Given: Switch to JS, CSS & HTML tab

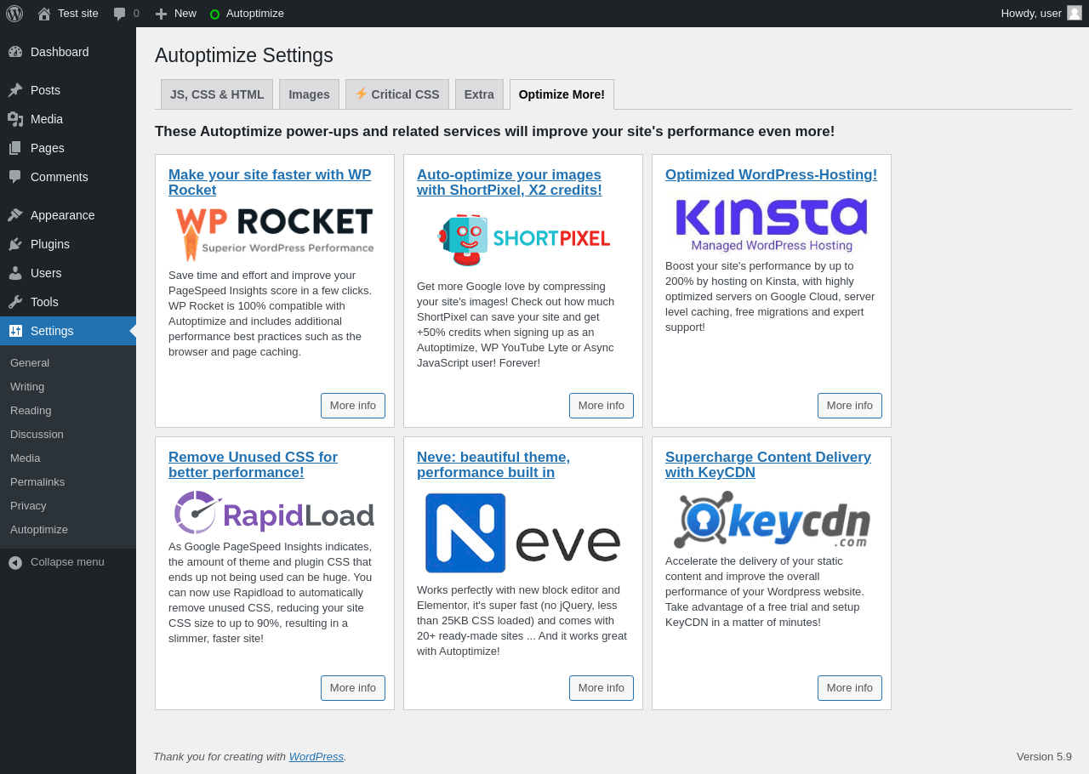Looking at the screenshot, I should 217,94.
